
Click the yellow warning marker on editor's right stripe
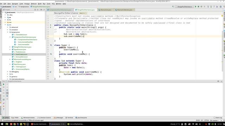point(222,16)
